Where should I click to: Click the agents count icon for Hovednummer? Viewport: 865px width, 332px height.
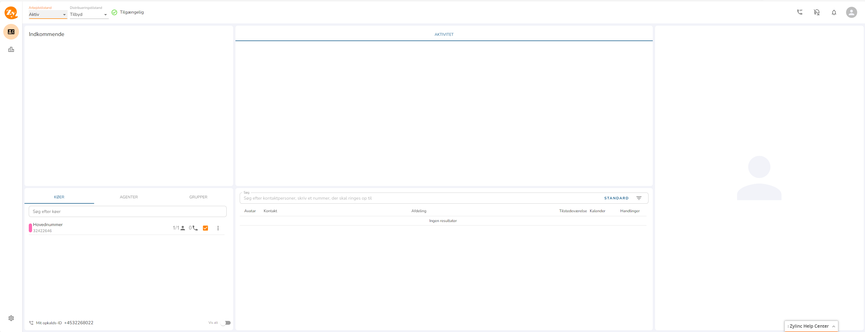click(x=183, y=228)
